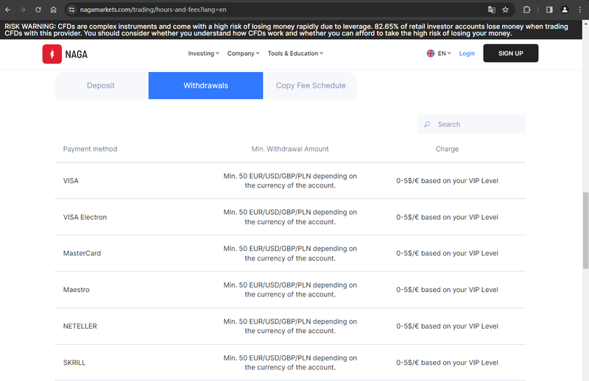View site information icon in address bar
The image size is (589, 381).
71,10
